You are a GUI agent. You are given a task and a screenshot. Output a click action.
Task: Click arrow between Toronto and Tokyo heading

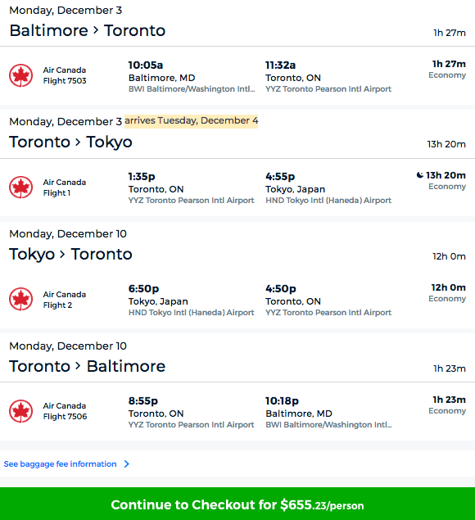click(78, 142)
